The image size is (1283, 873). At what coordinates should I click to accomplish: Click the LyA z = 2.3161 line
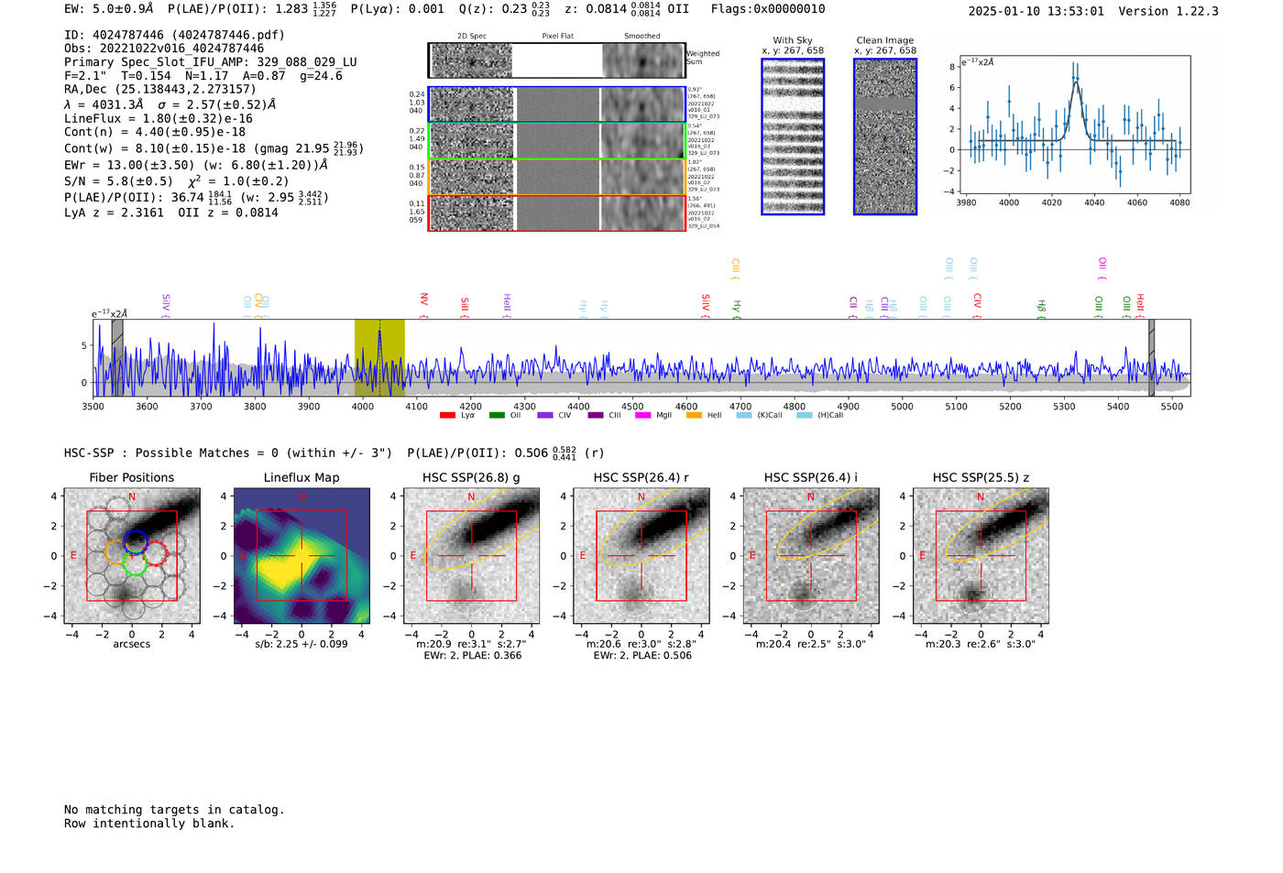[171, 213]
